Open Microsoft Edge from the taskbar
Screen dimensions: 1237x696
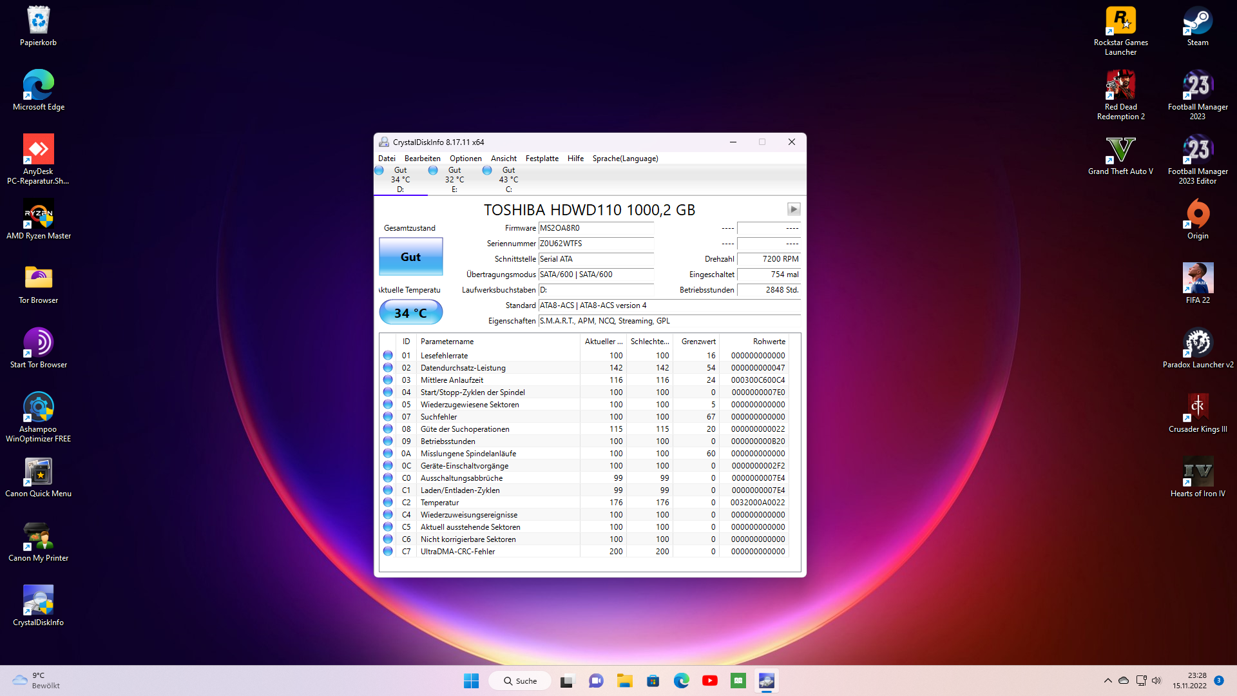682,681
